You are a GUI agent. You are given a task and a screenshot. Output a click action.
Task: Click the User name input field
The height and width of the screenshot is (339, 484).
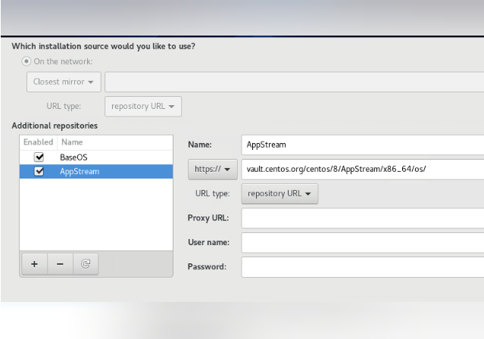[363, 243]
